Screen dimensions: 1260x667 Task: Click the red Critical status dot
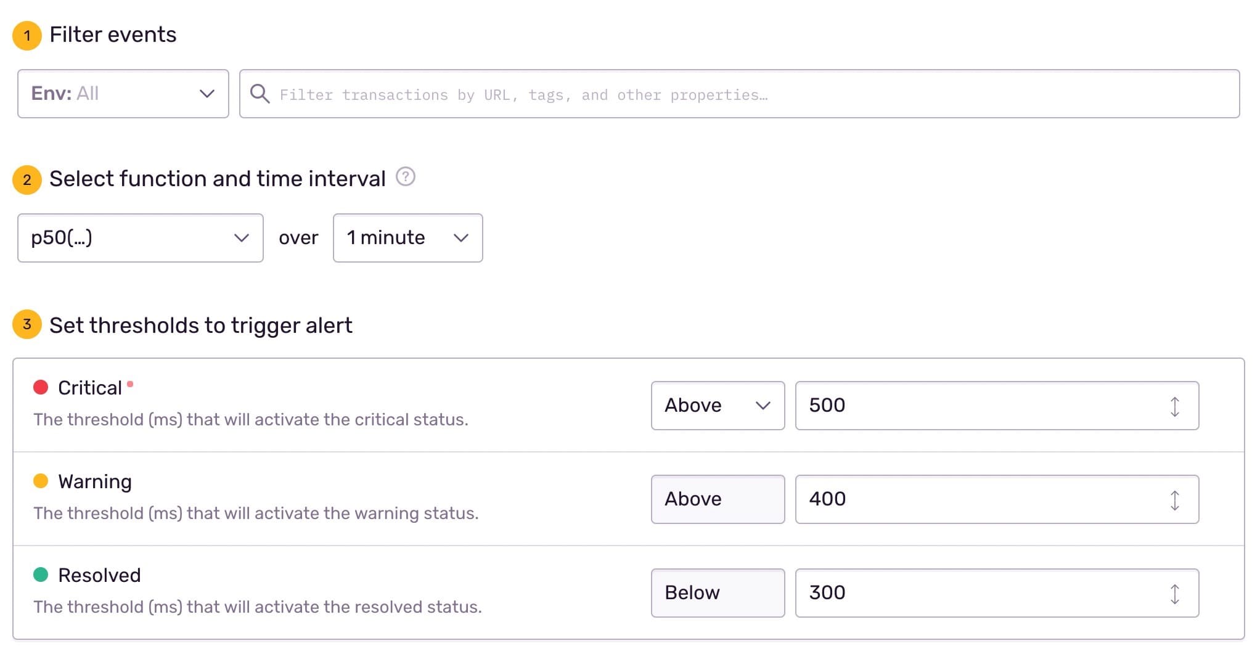pos(41,387)
